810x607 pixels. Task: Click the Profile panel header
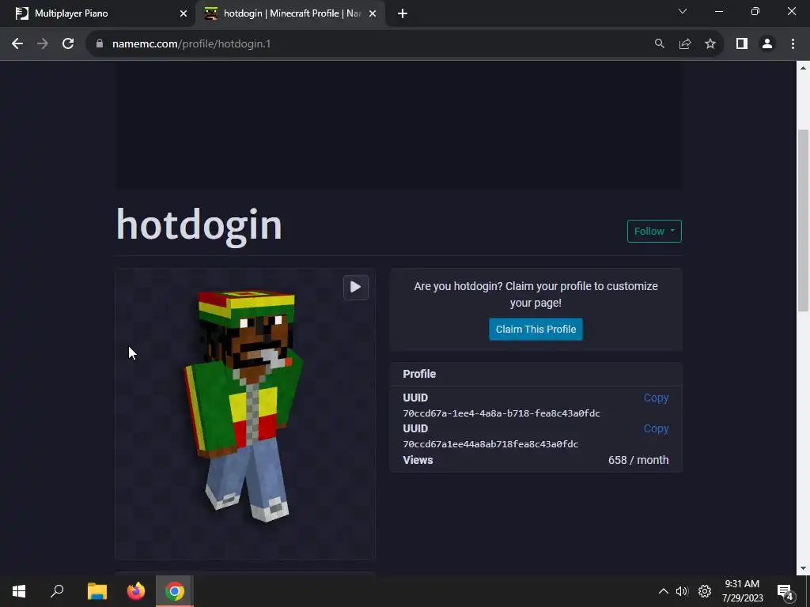point(536,374)
